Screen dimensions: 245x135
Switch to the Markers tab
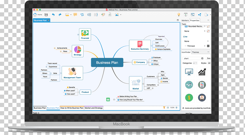[185, 20]
